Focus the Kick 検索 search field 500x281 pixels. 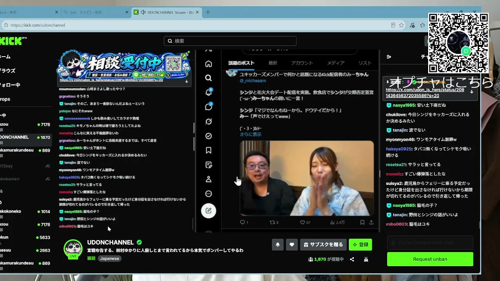coord(230,41)
